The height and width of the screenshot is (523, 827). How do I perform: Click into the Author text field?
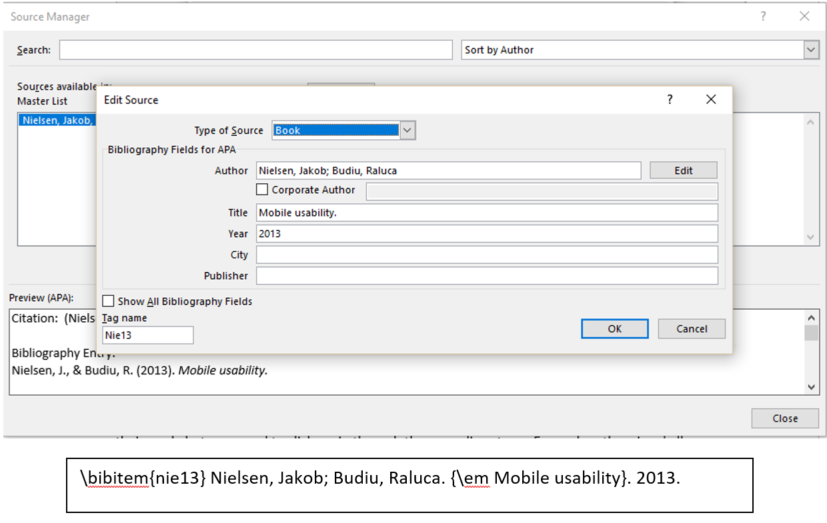(x=448, y=171)
